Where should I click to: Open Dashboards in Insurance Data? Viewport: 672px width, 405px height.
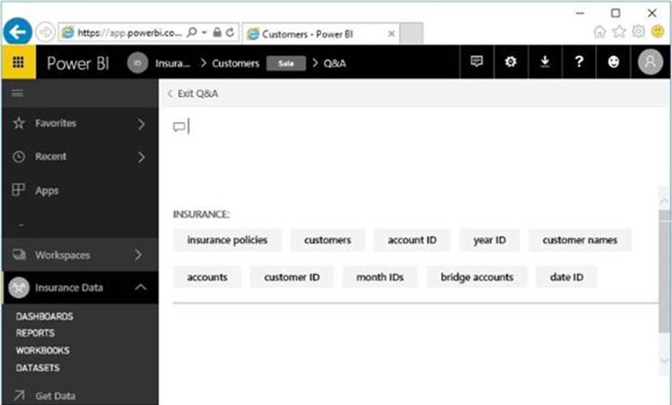(44, 317)
